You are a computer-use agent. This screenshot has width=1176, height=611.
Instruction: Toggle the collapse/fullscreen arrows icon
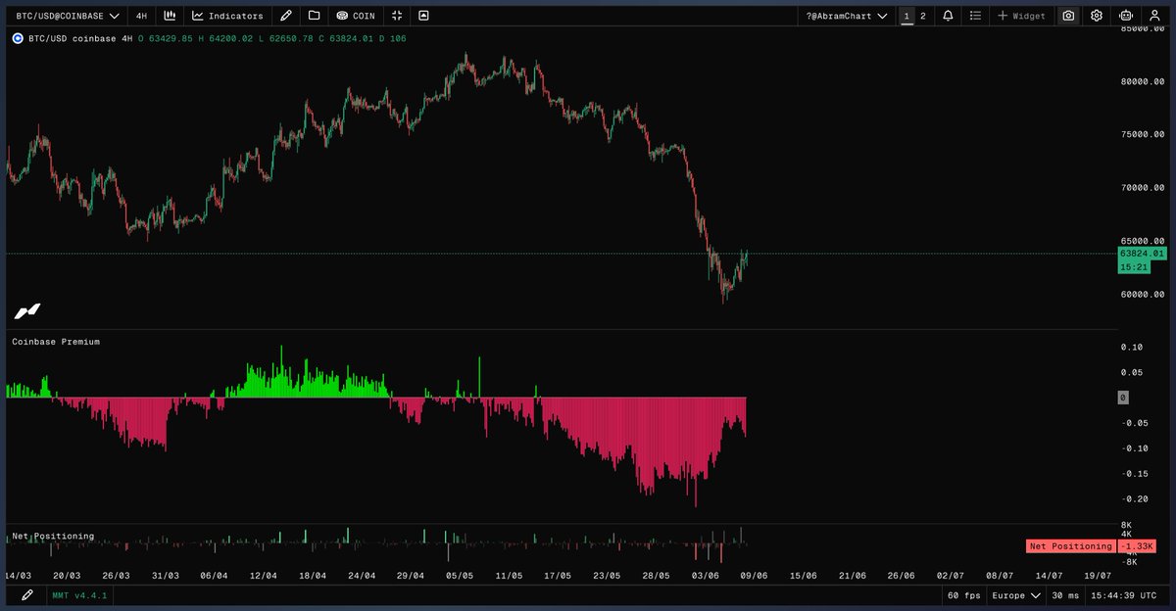(396, 16)
